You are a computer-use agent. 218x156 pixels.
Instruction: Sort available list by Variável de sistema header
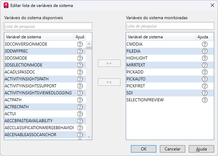[39, 37]
